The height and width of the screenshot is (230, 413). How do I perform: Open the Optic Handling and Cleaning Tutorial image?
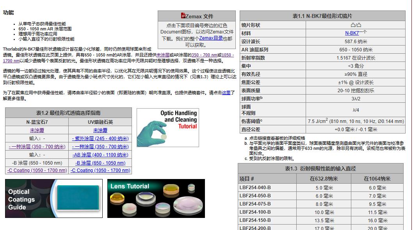168,128
